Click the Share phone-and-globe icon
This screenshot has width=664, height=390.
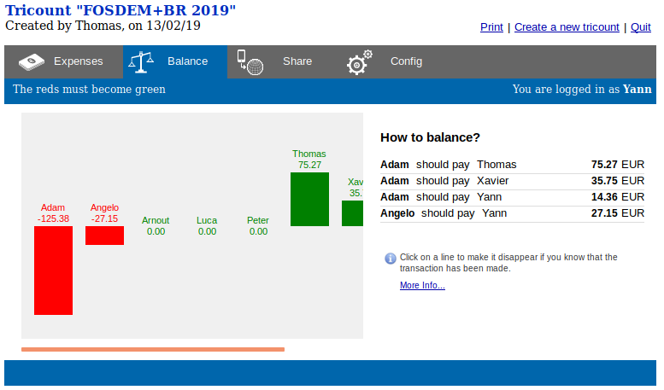[250, 62]
